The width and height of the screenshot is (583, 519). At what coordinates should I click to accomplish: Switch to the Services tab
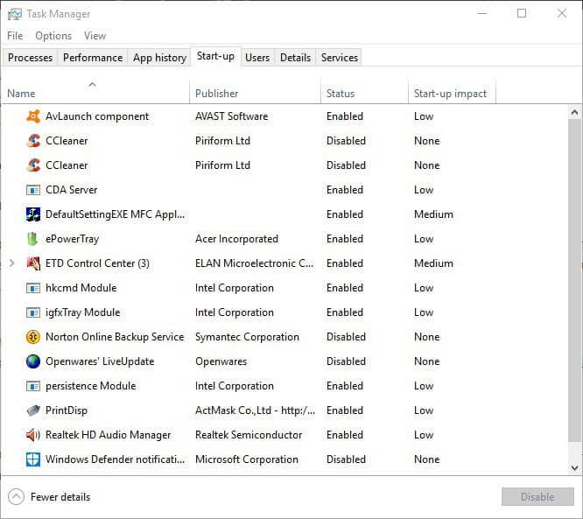click(339, 58)
